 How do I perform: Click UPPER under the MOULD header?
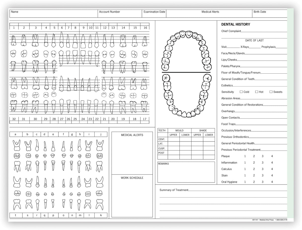(173, 135)
